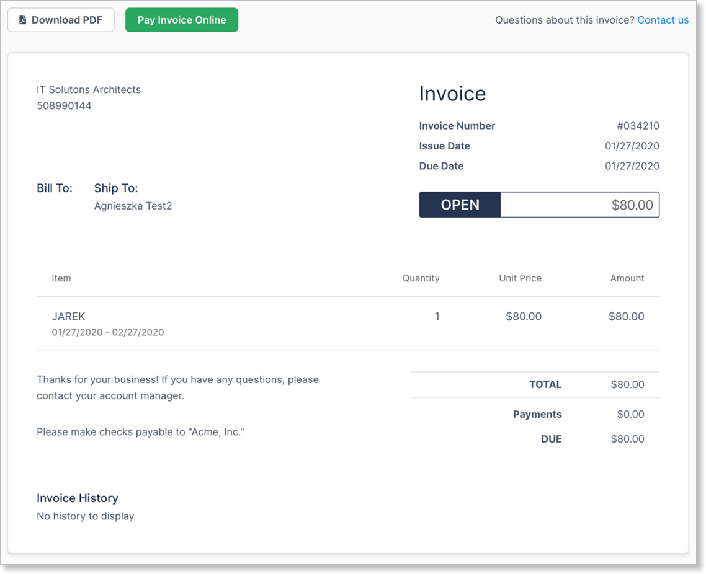Click the Bill To label
Viewport: 706px width, 574px height.
point(55,188)
